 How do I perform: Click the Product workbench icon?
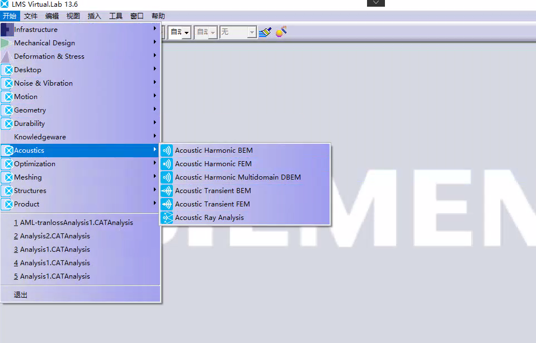coord(7,204)
